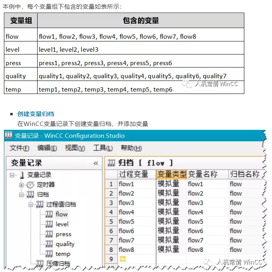Image resolution: width=272 pixels, height=272 pixels.
Task: Click the quality archive icon in tree
Action: (49, 244)
